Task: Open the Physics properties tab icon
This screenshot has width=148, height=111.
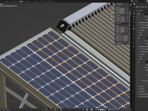Action: point(134,35)
